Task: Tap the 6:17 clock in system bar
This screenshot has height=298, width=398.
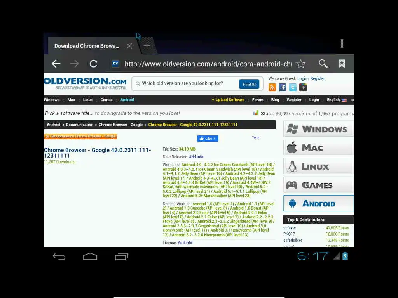Action: click(x=313, y=256)
